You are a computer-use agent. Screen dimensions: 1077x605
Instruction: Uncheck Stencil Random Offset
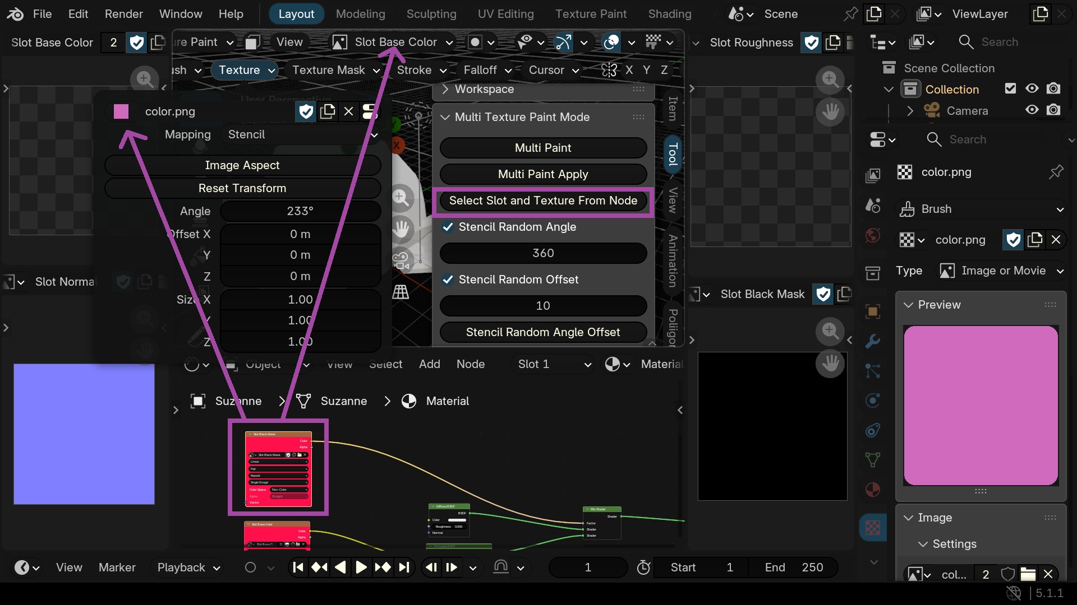pyautogui.click(x=448, y=280)
